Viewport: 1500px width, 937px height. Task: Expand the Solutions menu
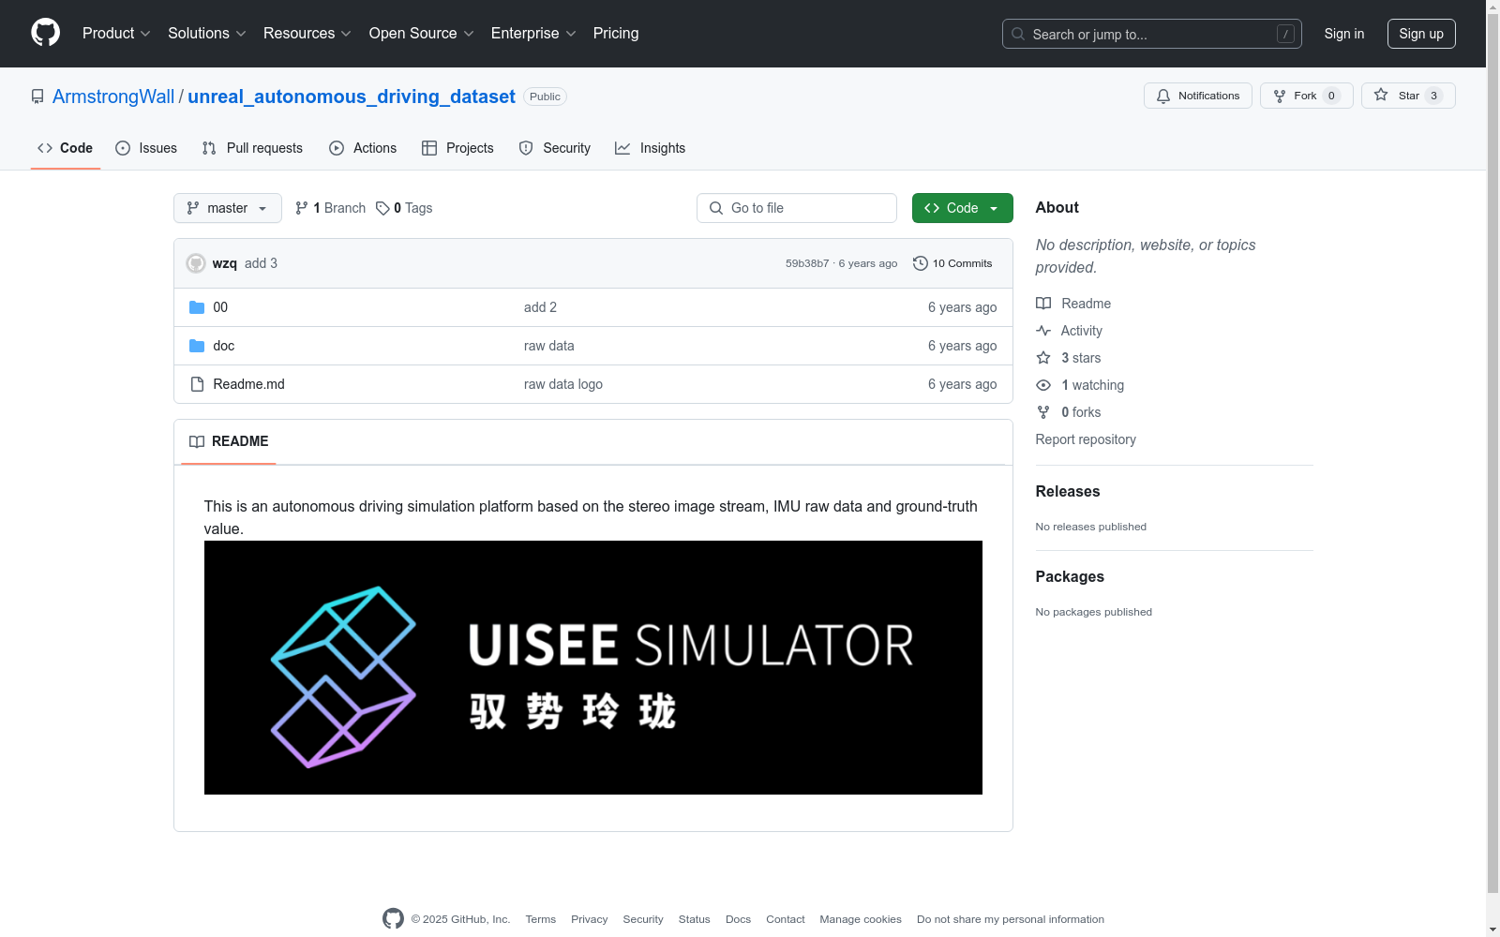207,34
